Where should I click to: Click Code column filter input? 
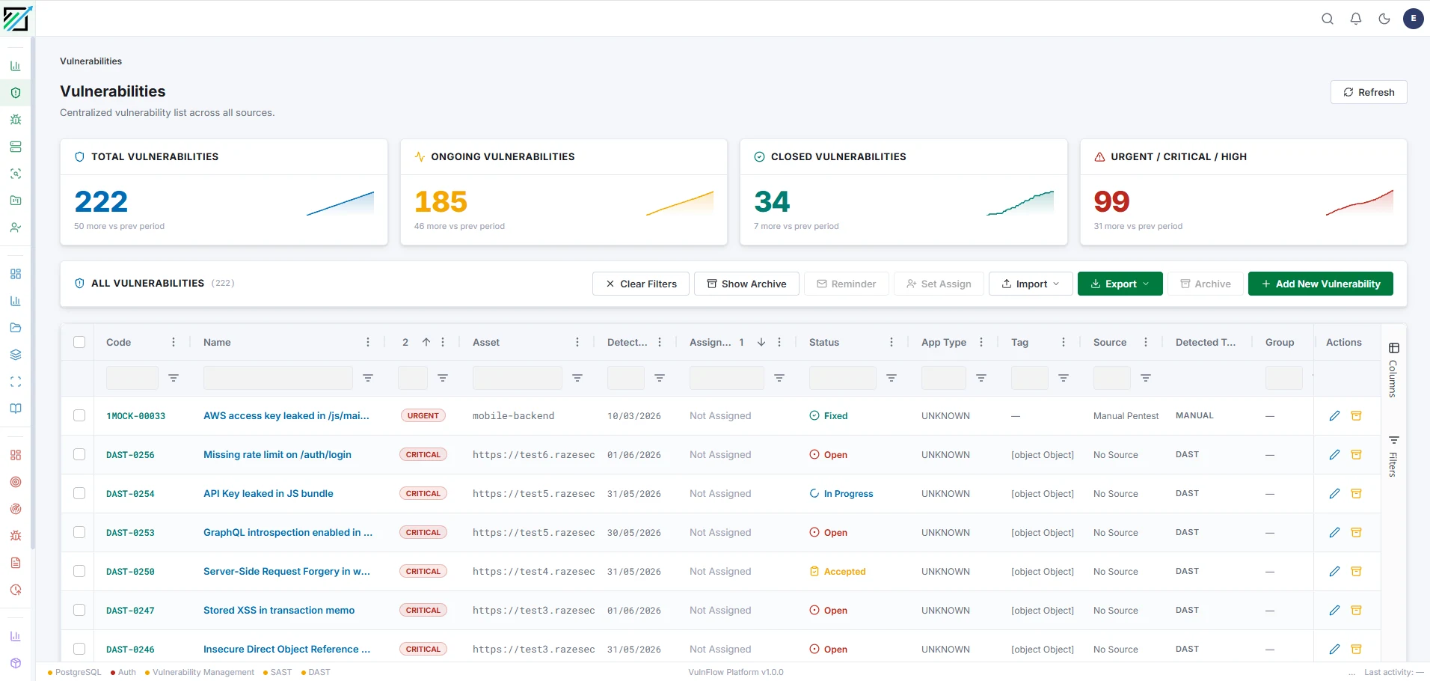[132, 378]
